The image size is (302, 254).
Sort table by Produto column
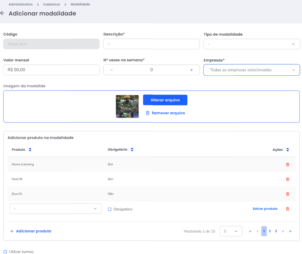click(30, 150)
